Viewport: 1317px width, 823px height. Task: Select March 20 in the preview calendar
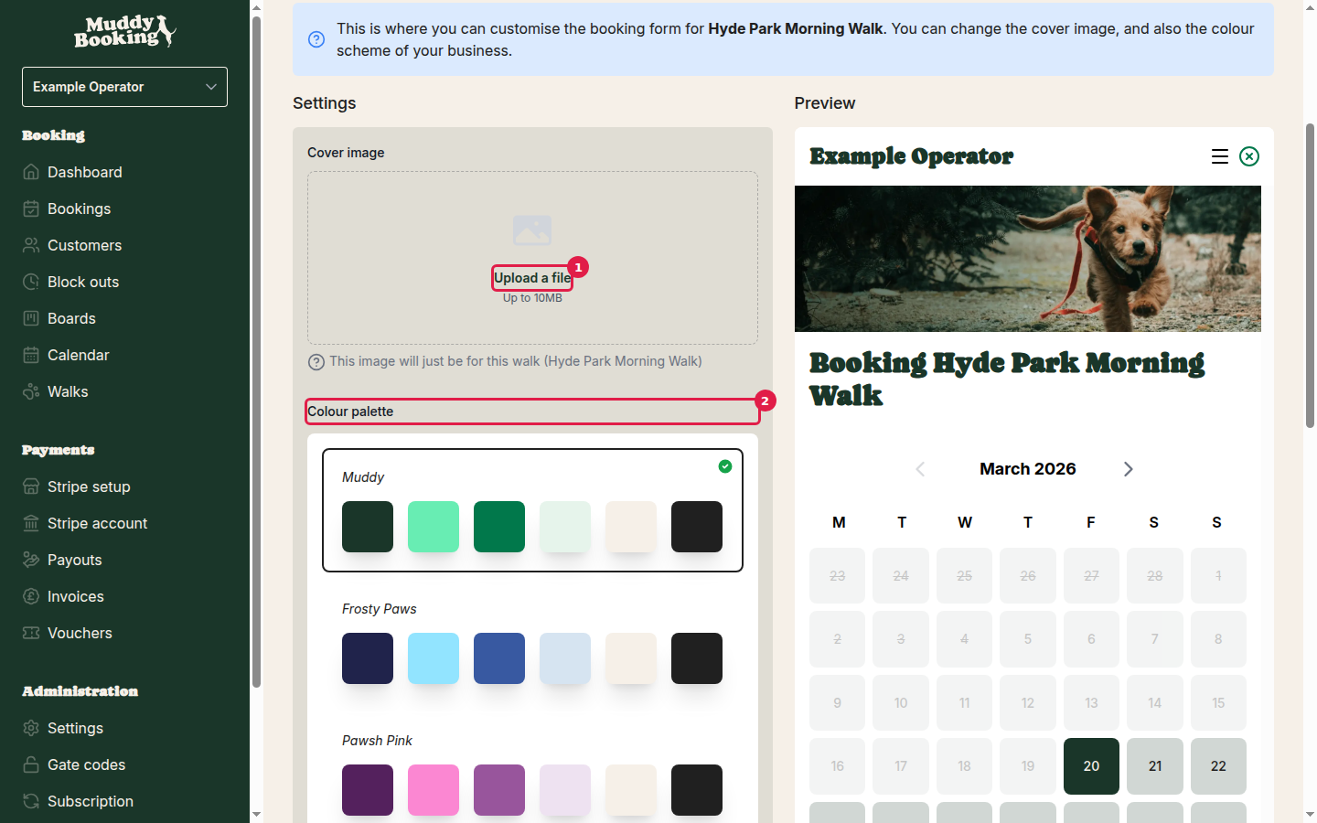point(1091,765)
